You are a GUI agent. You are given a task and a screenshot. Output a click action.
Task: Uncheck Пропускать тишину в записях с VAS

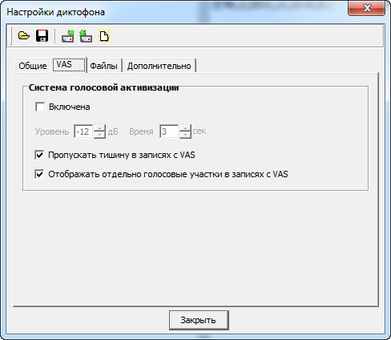tap(39, 155)
